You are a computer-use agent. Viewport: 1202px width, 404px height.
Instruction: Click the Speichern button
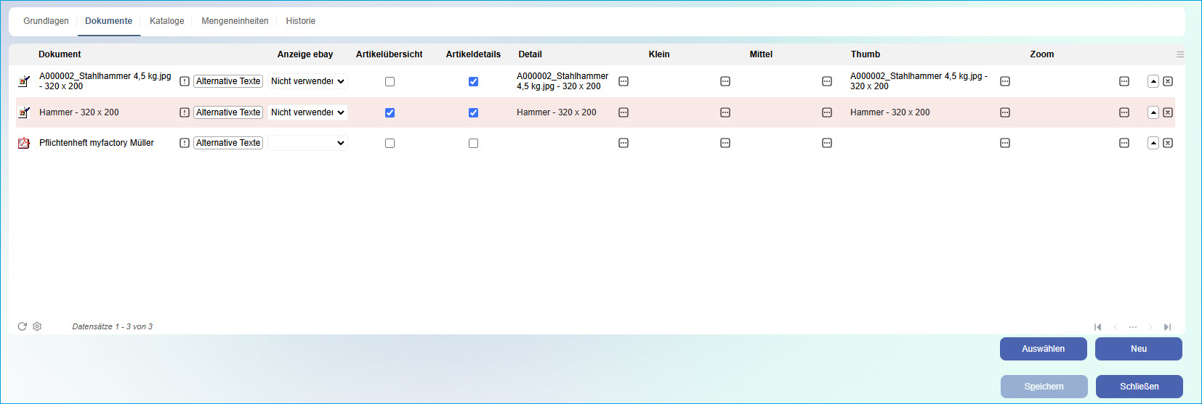[x=1044, y=387]
